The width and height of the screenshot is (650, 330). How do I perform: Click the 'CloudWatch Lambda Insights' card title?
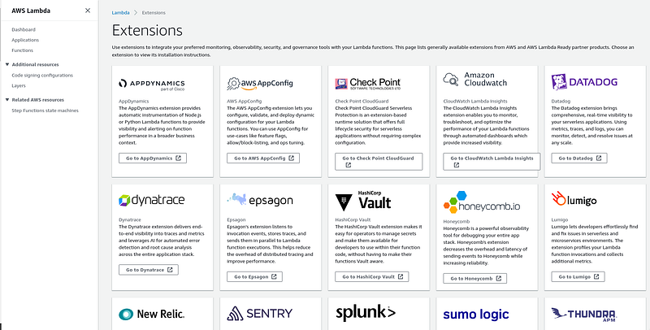[475, 101]
